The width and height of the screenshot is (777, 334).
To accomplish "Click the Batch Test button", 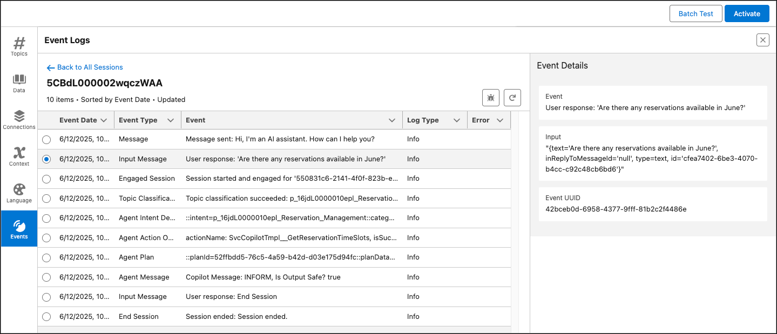I will click(x=695, y=13).
